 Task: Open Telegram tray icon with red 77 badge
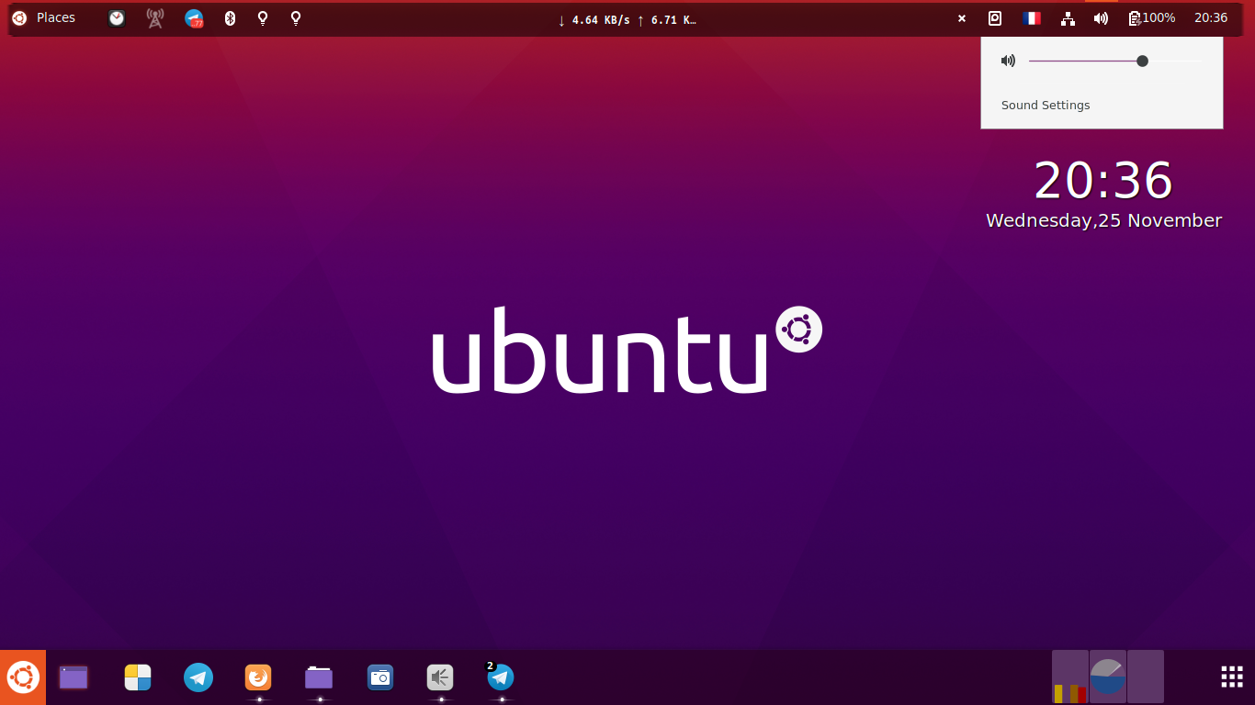[x=194, y=17]
